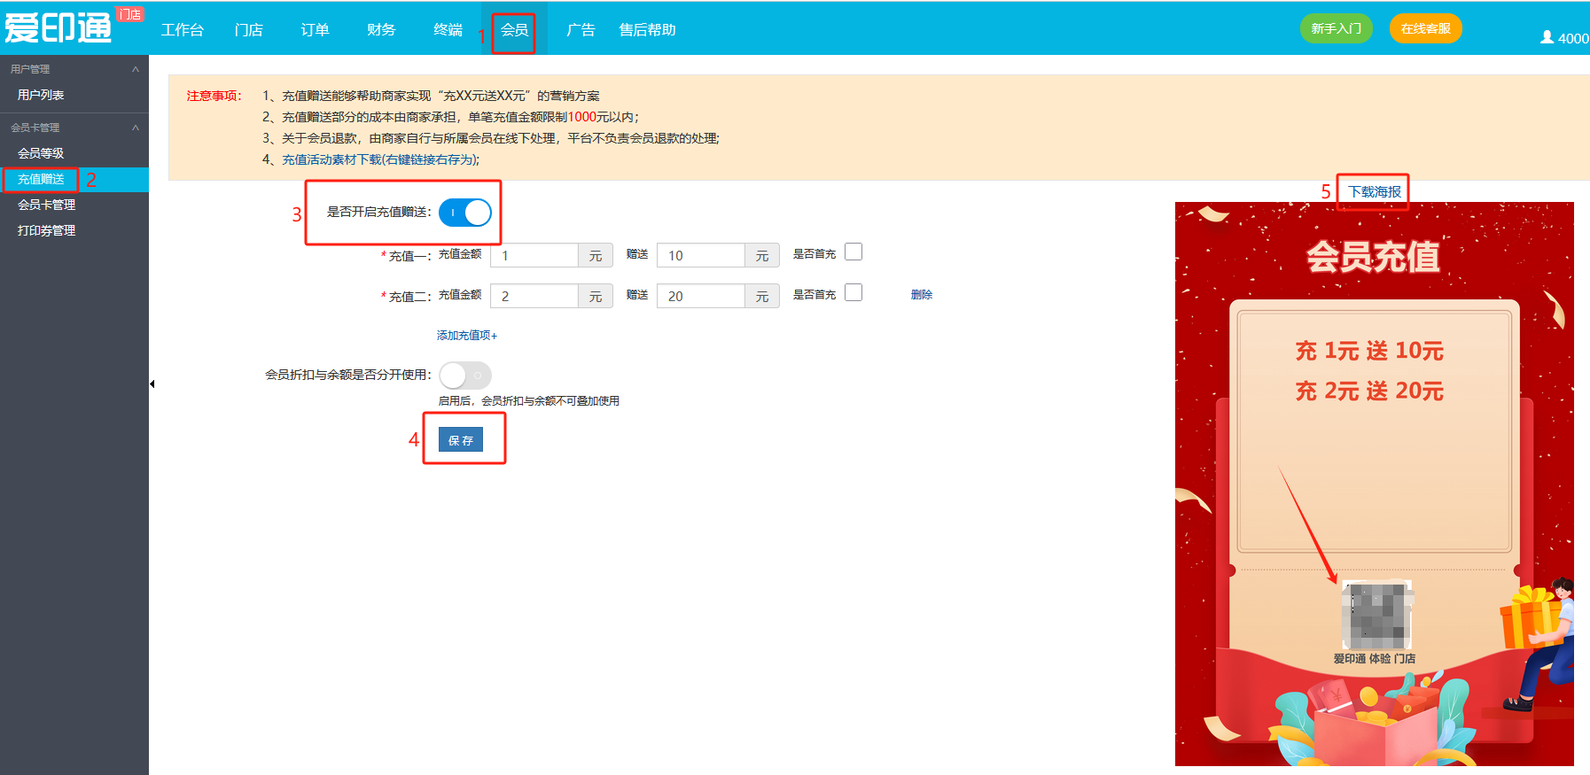Collapse sidebar with the black triangle handle
1590x775 pixels.
pyautogui.click(x=152, y=384)
